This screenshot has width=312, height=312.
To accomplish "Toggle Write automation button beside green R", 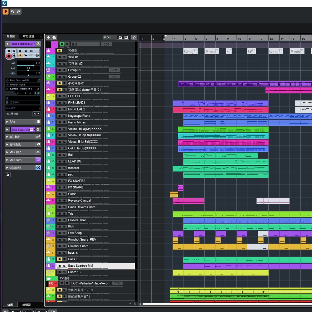I will 67,44.
